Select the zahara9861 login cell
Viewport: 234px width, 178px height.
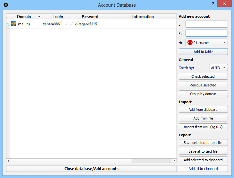point(58,24)
